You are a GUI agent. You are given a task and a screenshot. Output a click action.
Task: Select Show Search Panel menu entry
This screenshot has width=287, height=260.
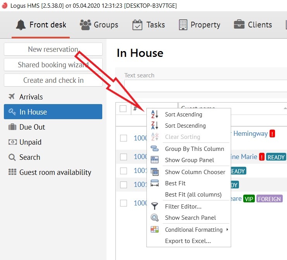(x=189, y=217)
